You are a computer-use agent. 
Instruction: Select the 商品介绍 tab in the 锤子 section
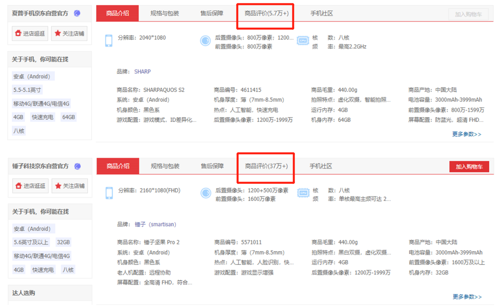click(x=118, y=166)
